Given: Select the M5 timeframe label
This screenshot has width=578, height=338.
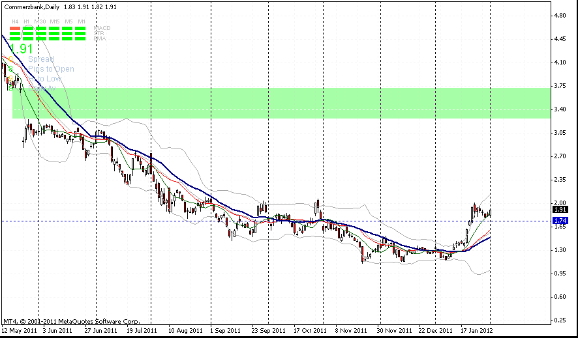Looking at the screenshot, I should (x=68, y=21).
